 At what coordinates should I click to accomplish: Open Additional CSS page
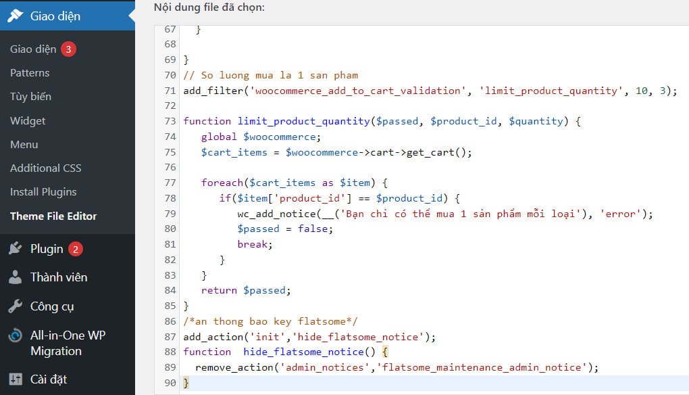point(45,168)
